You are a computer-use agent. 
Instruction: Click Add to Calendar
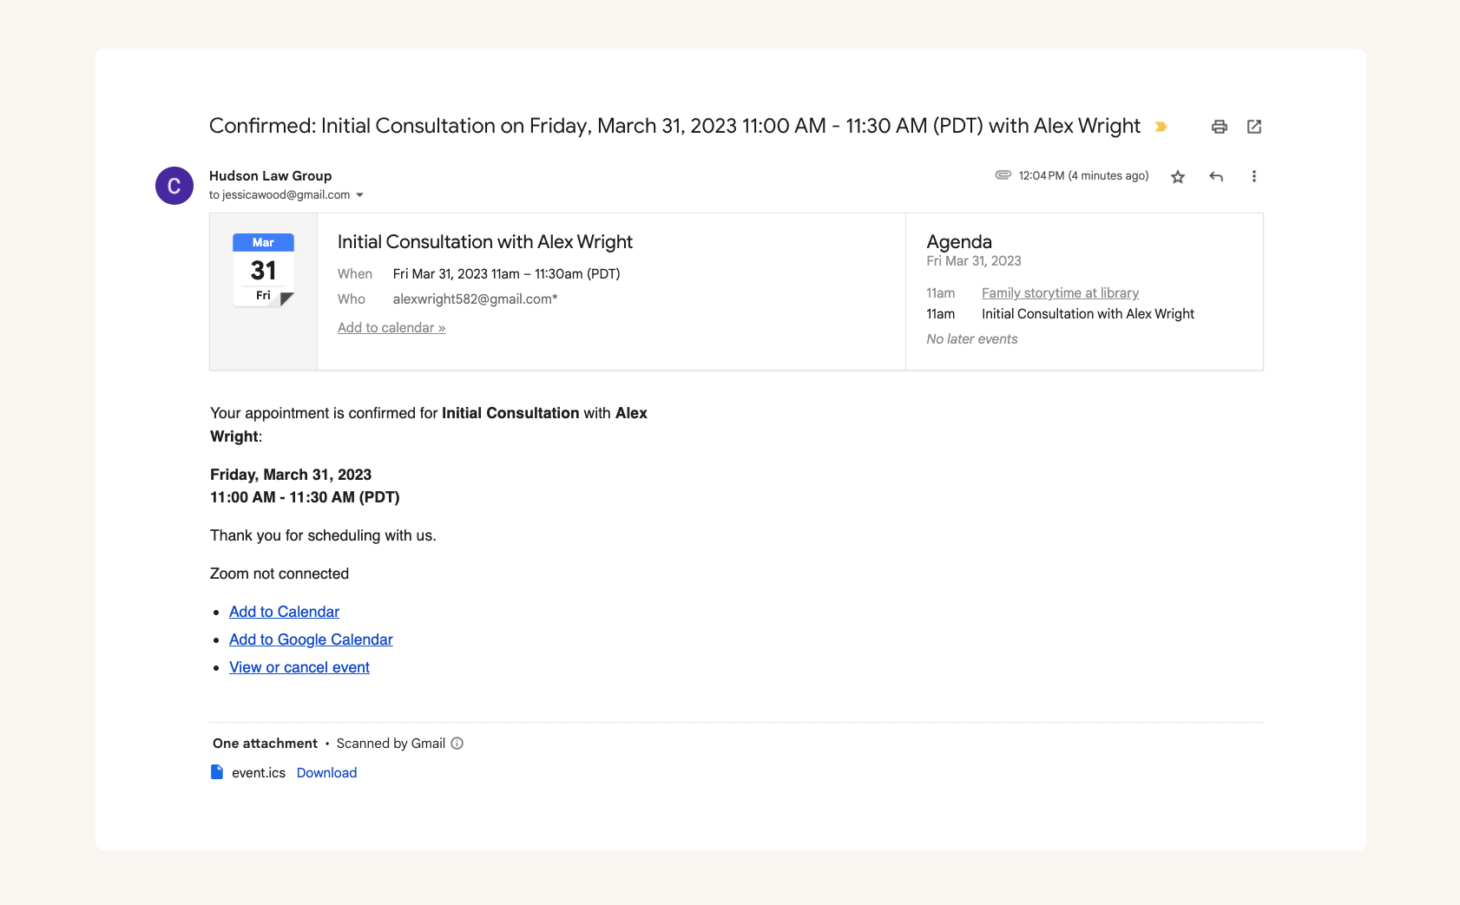(284, 612)
